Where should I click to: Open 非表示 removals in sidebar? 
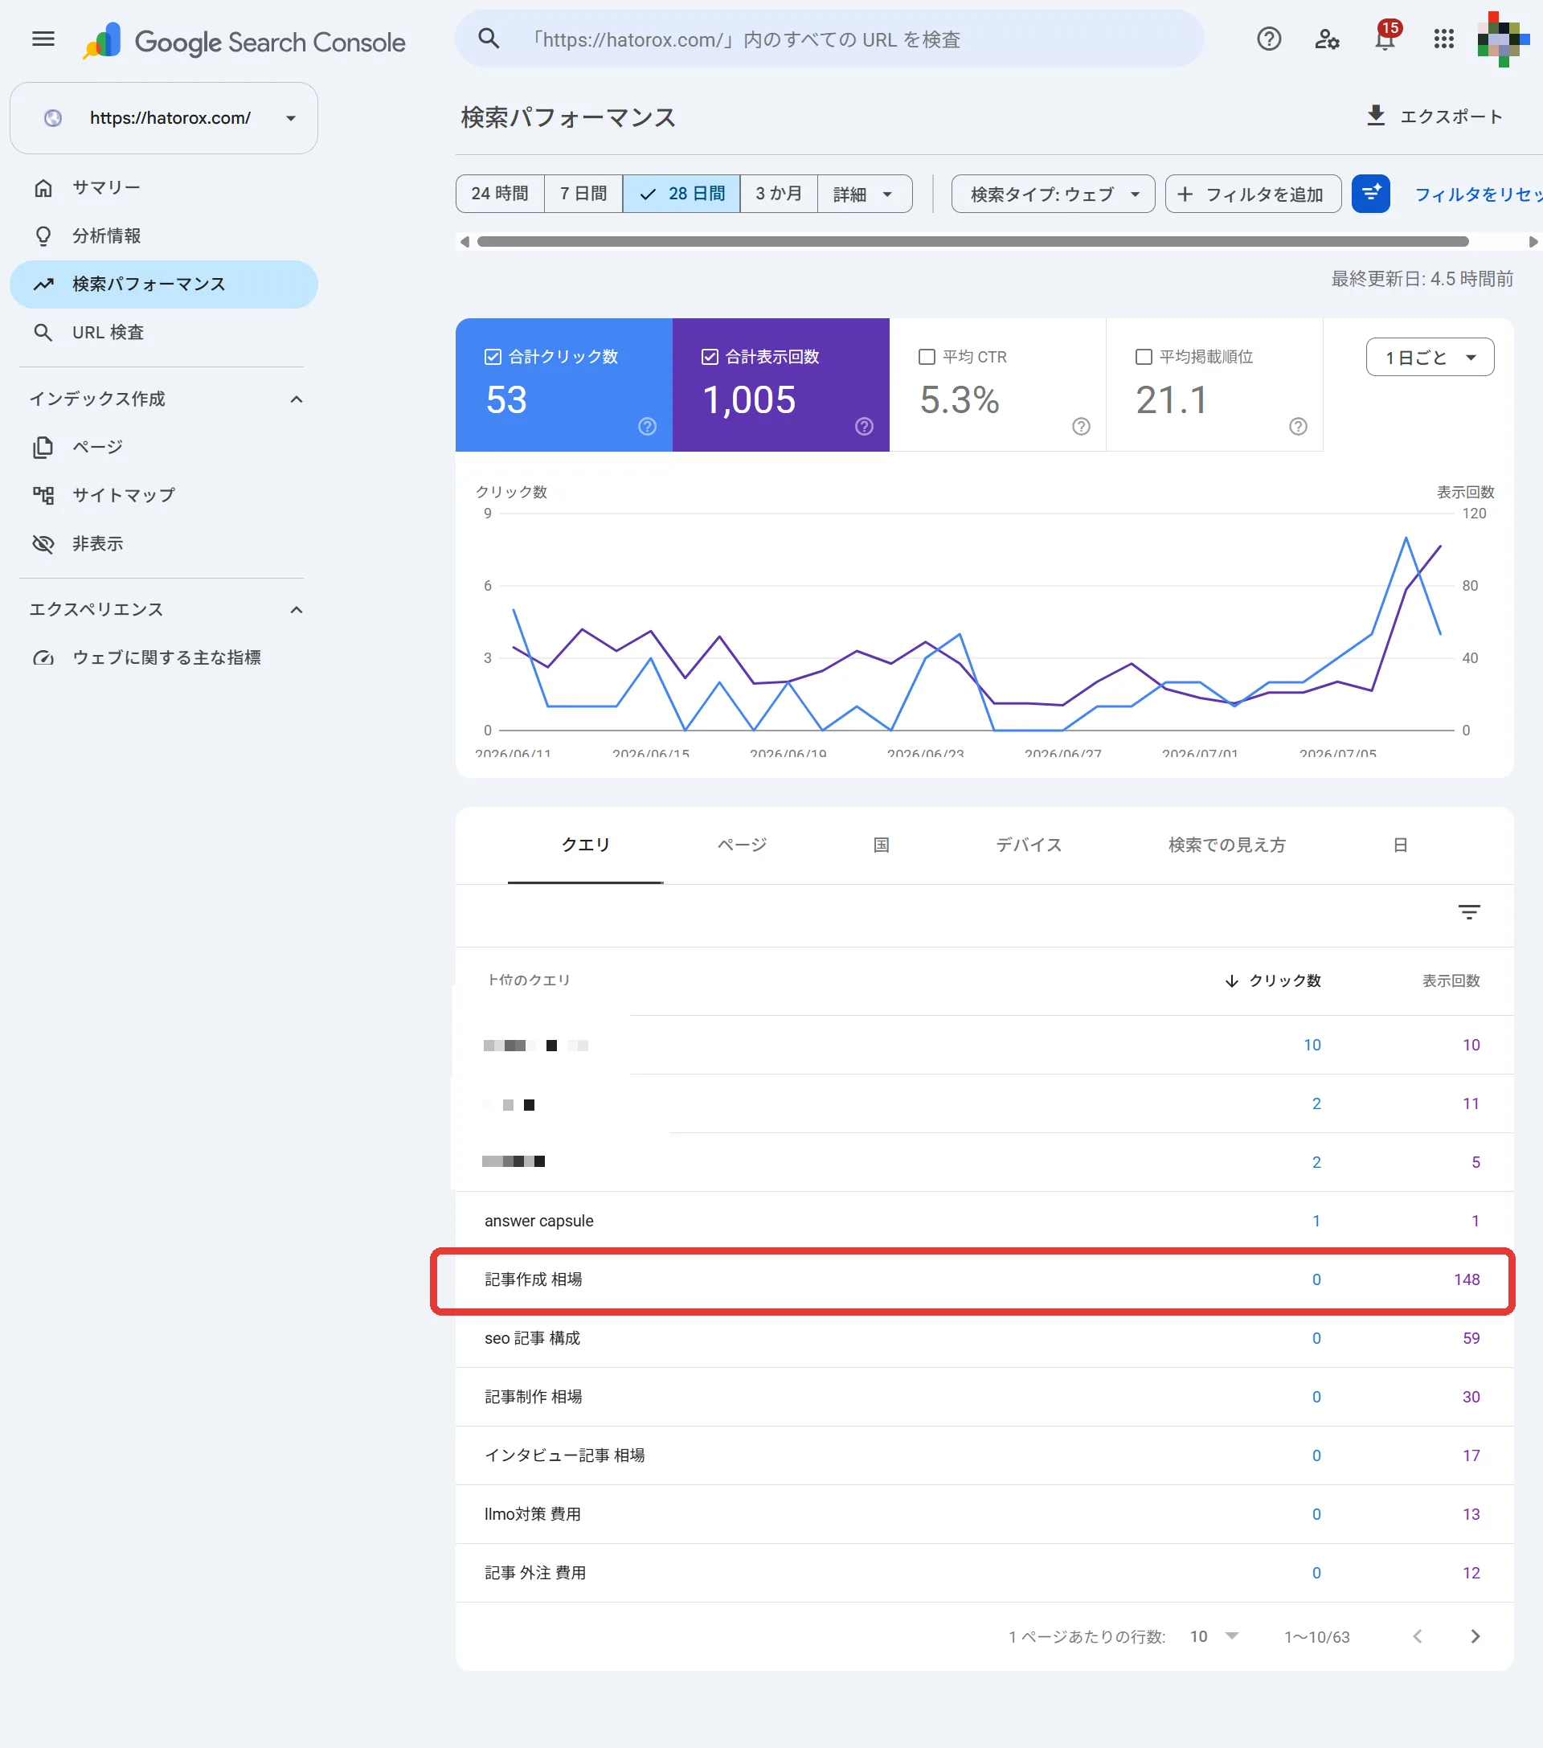163,543
